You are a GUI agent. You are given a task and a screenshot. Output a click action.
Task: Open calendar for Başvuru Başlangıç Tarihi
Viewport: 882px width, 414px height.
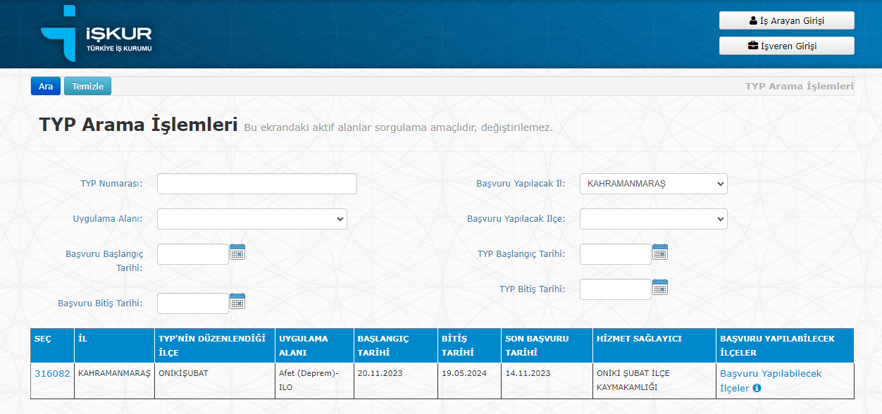237,252
